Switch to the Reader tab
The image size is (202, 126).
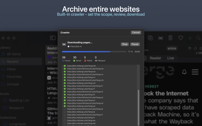pyautogui.click(x=155, y=58)
